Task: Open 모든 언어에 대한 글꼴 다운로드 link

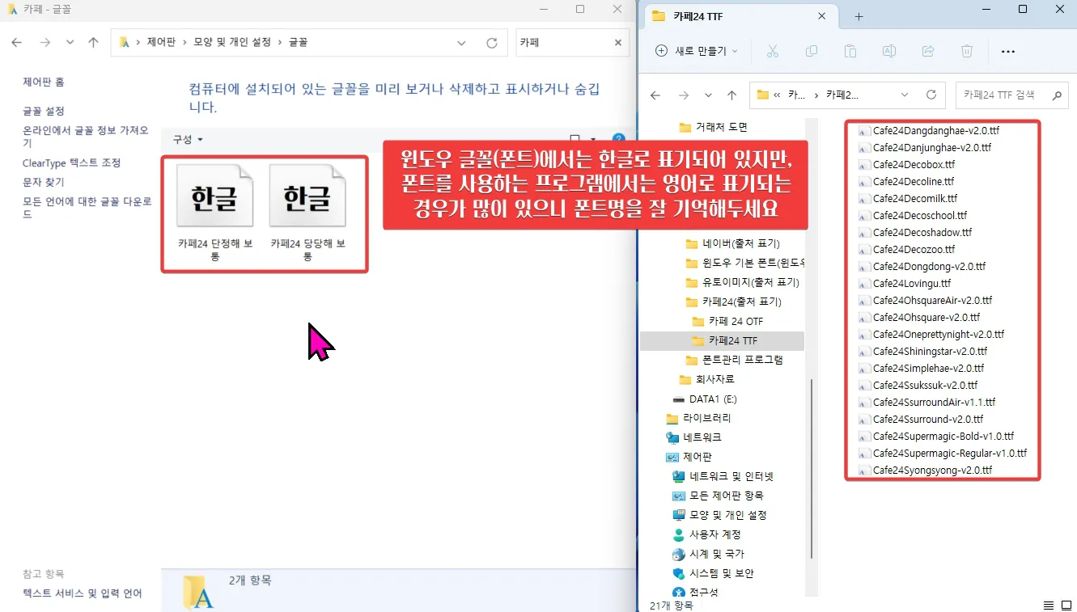Action: 87,208
